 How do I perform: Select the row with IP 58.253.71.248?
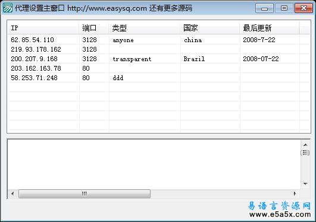coord(159,78)
